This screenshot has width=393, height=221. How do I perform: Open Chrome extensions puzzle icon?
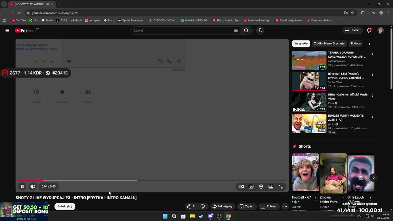[x=363, y=13]
